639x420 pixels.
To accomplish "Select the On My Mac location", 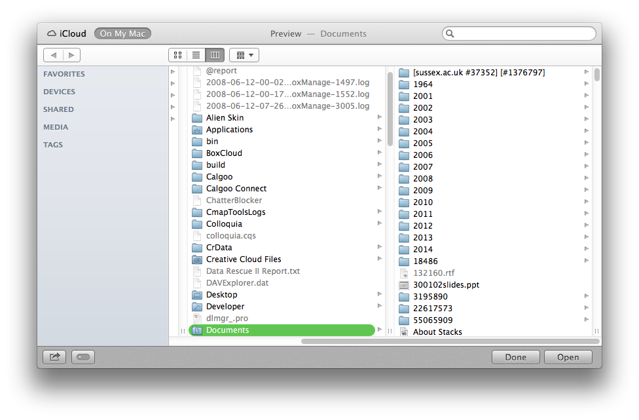I will pyautogui.click(x=122, y=33).
